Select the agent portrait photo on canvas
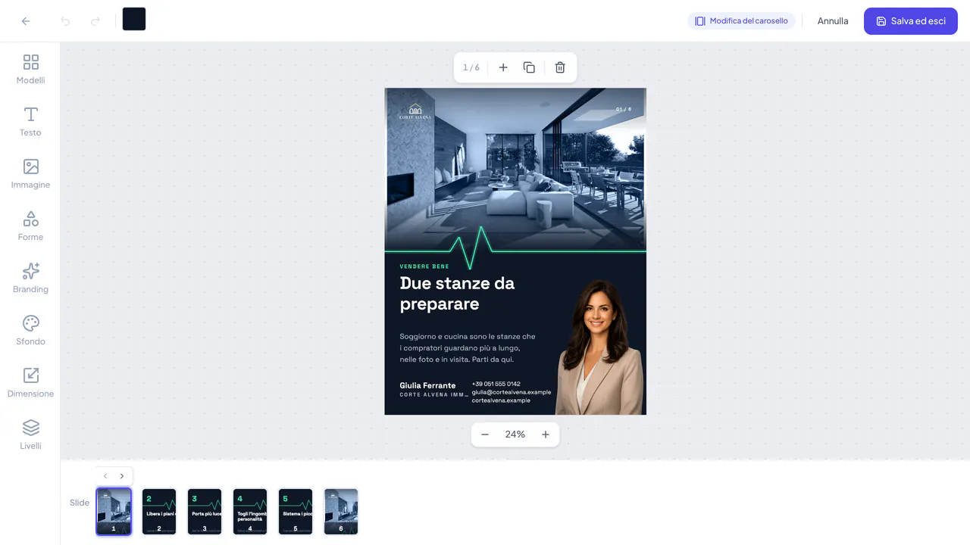 [600, 347]
